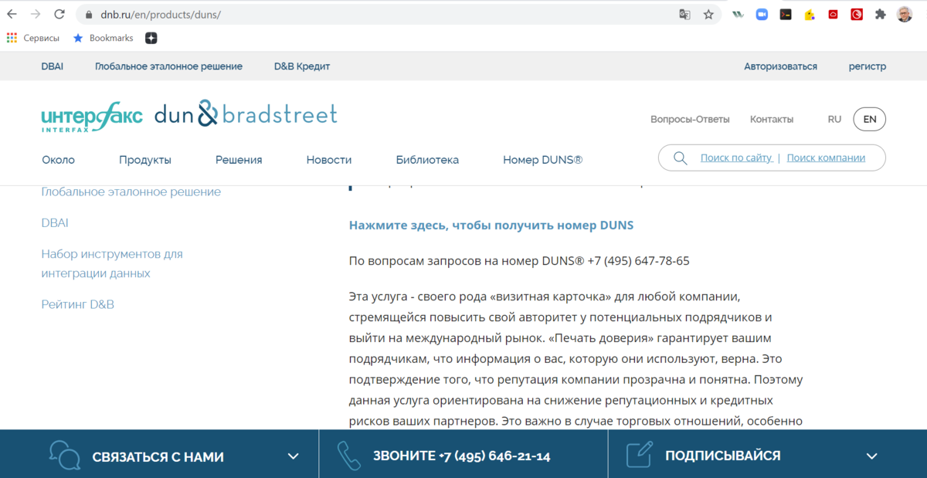Open the Google Translate icon in address bar

point(684,15)
